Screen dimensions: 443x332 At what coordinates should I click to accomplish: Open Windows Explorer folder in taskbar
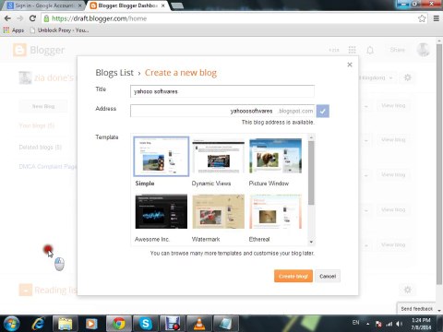(66, 324)
